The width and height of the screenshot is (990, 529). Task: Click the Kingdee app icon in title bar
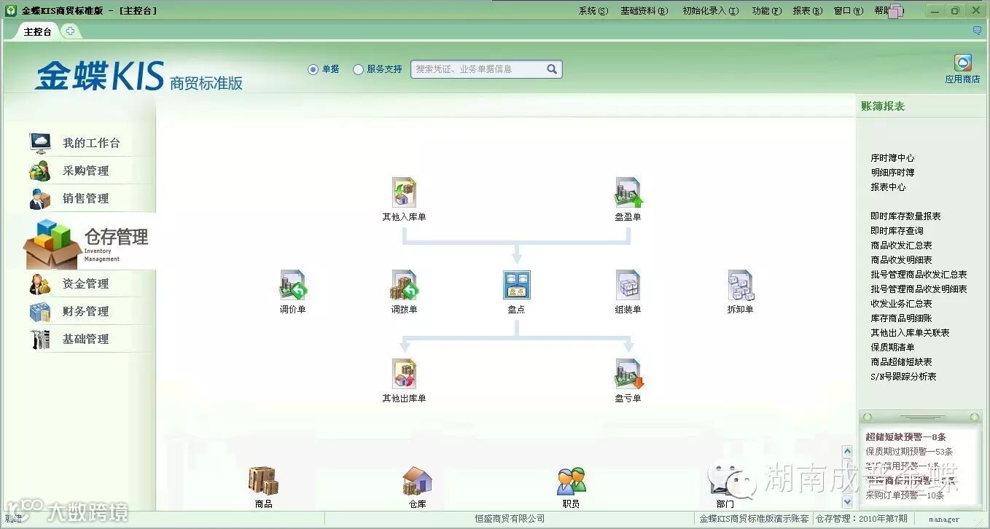click(11, 11)
